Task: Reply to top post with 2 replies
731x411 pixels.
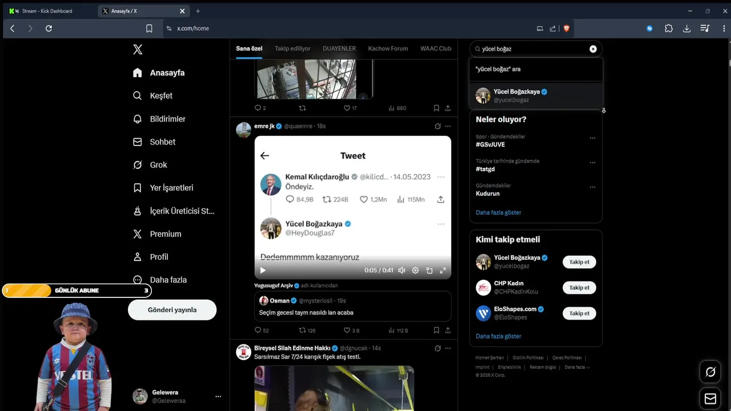Action: pyautogui.click(x=260, y=108)
